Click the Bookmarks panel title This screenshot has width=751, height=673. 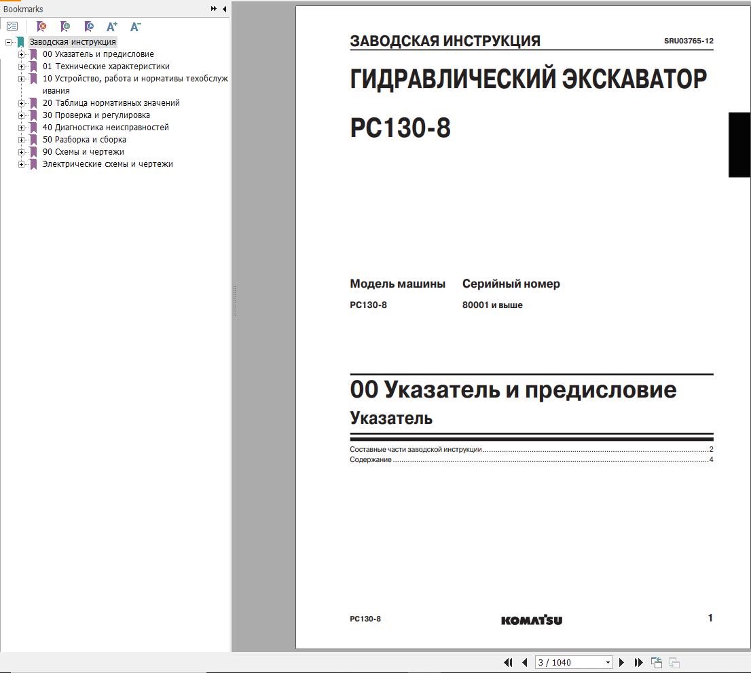point(23,9)
